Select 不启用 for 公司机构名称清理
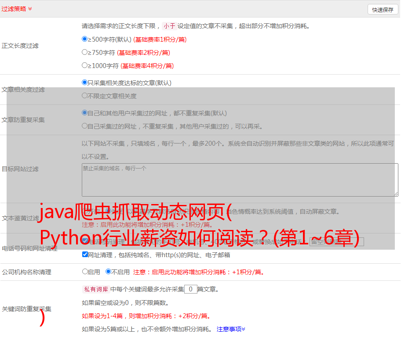 point(108,272)
